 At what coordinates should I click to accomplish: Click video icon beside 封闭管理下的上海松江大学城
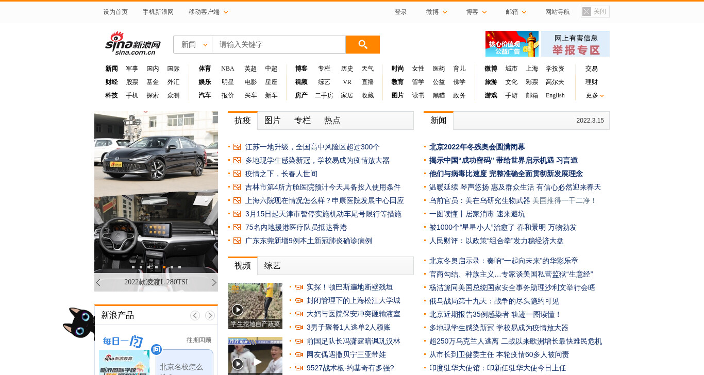tap(298, 301)
